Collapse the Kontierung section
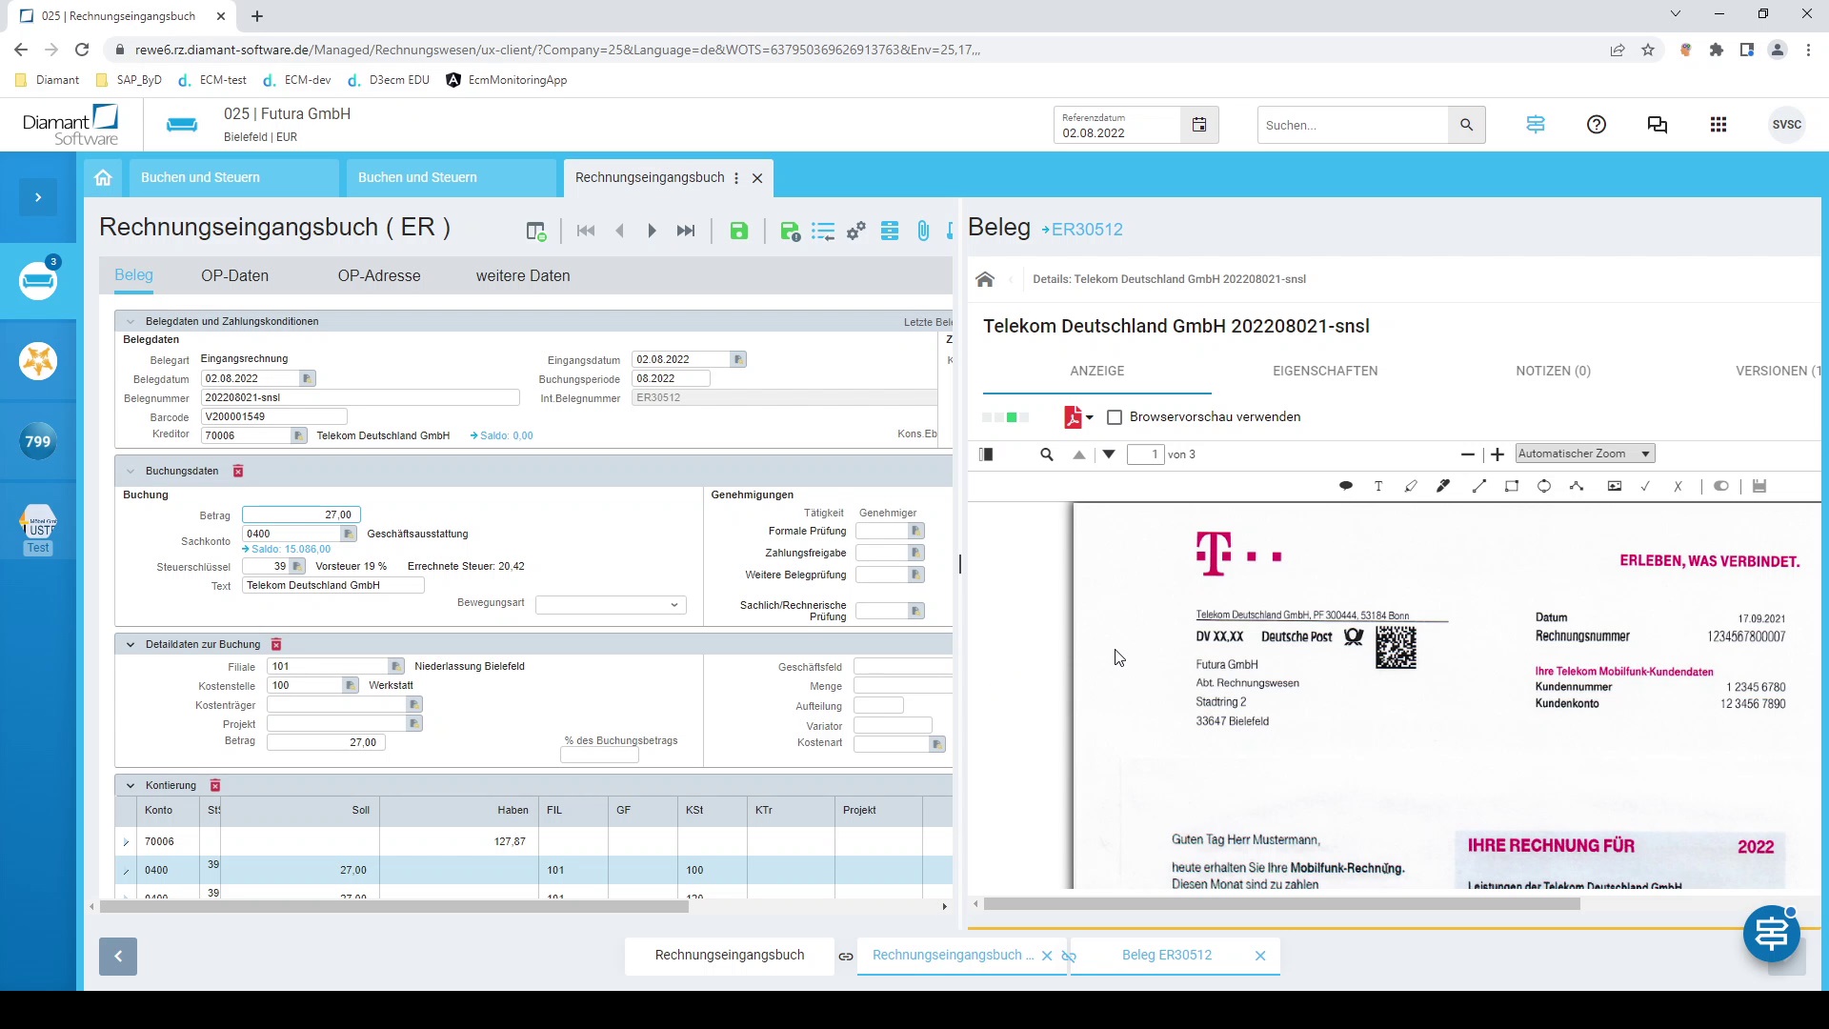Viewport: 1829px width, 1029px height. pyautogui.click(x=131, y=785)
